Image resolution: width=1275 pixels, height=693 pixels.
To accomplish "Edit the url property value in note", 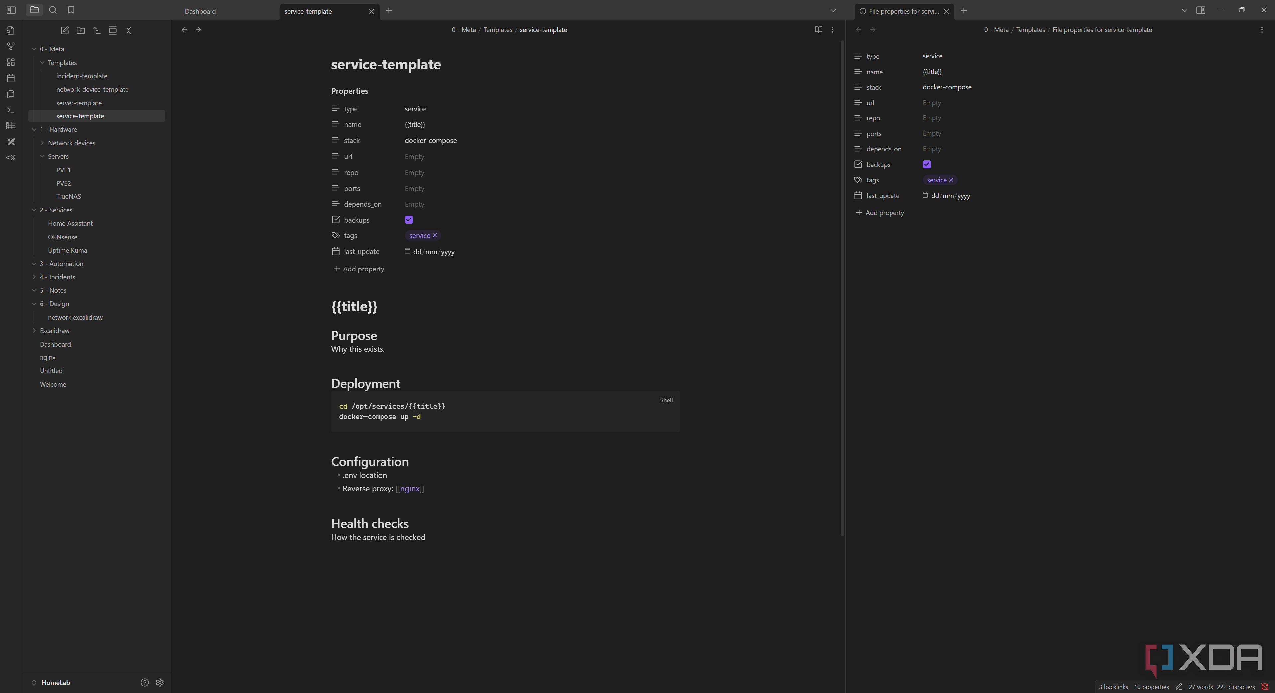I will pyautogui.click(x=414, y=156).
